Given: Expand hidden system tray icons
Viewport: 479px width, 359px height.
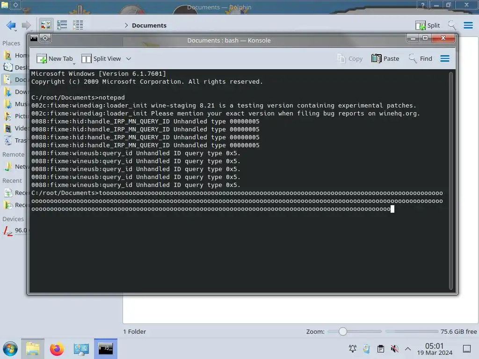Looking at the screenshot, I should [408, 348].
